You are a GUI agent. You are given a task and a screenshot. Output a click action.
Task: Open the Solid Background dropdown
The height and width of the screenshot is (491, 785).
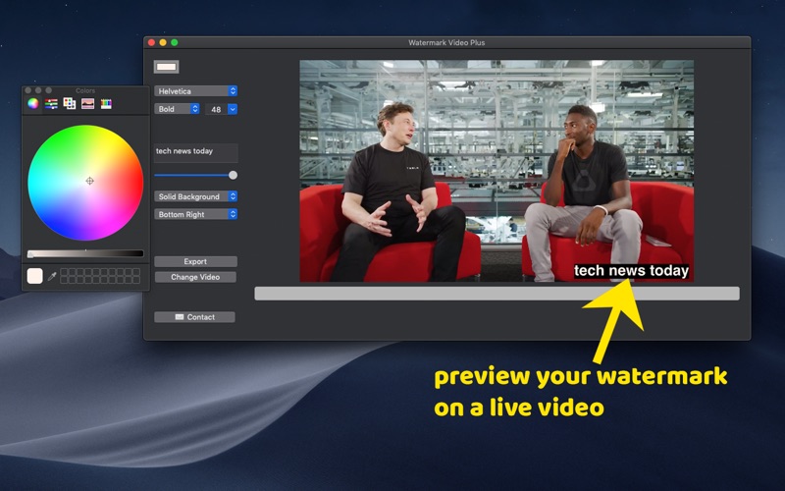[x=195, y=196]
